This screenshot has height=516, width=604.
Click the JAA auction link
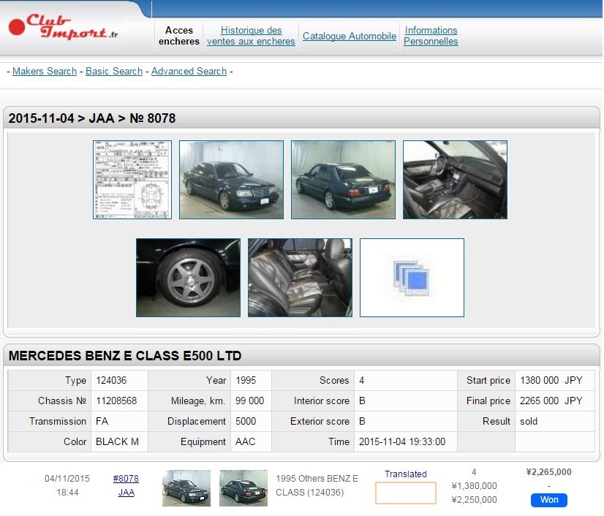(x=126, y=493)
